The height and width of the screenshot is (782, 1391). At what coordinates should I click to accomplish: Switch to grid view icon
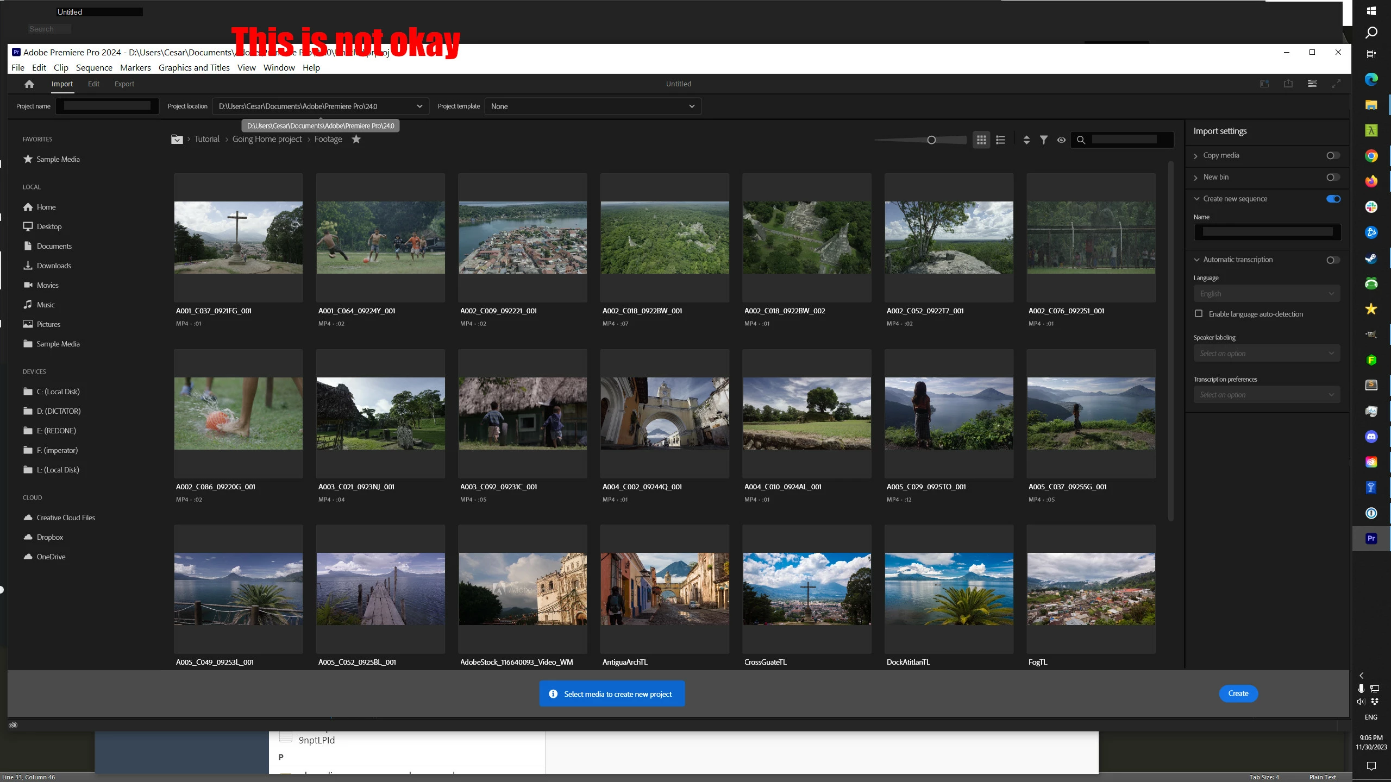click(981, 140)
